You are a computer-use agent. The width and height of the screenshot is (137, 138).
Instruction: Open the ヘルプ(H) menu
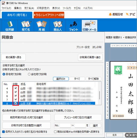(x=88, y=8)
